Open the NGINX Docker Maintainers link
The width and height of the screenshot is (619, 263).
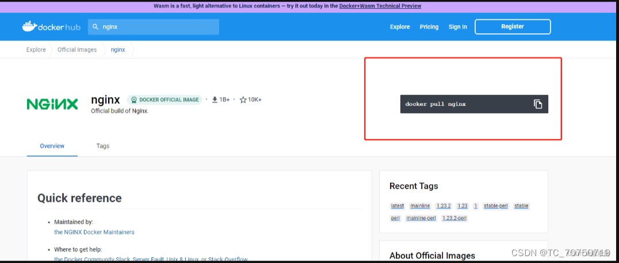coord(94,232)
